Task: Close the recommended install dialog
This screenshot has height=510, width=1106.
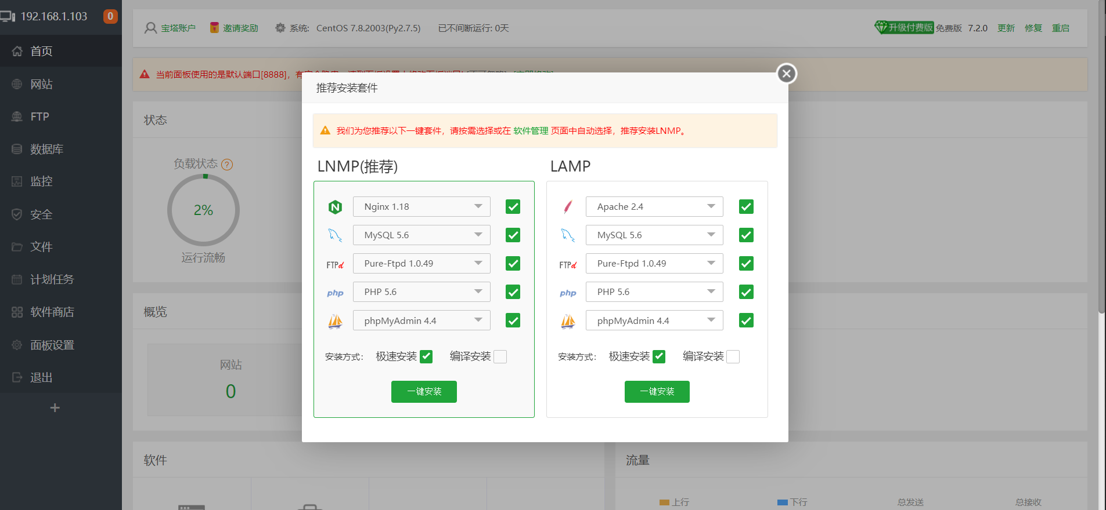Action: point(787,74)
